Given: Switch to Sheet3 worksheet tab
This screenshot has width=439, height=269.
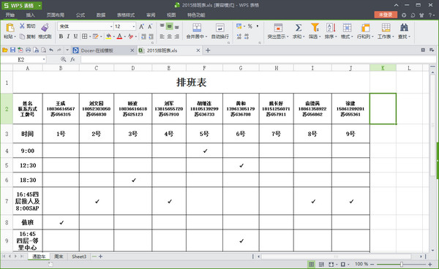Looking at the screenshot, I should tap(79, 257).
